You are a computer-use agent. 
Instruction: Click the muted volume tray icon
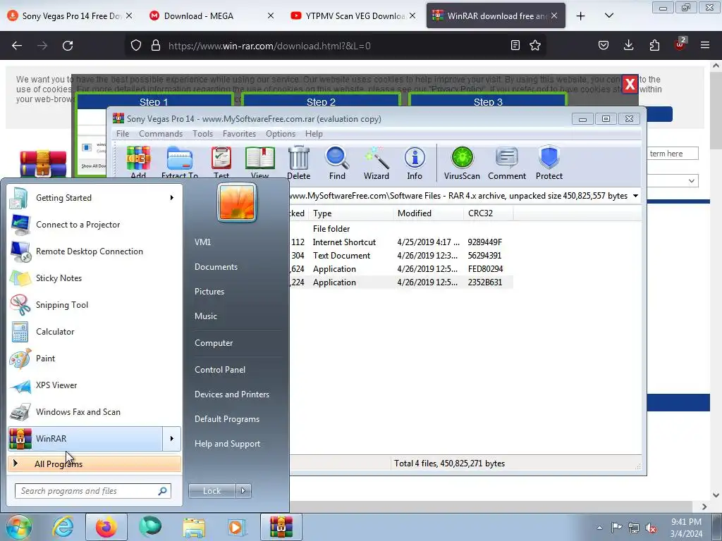[x=651, y=528]
